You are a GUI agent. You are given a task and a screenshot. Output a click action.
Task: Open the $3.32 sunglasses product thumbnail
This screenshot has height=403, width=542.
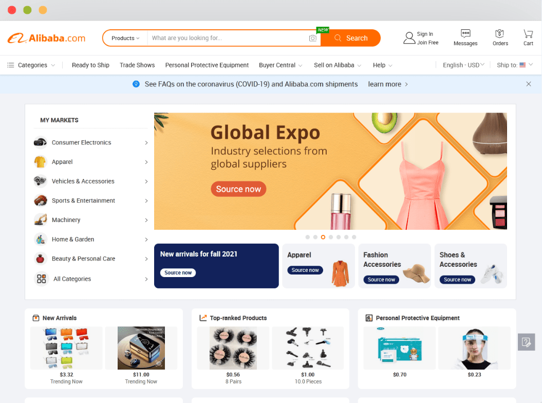(x=66, y=348)
